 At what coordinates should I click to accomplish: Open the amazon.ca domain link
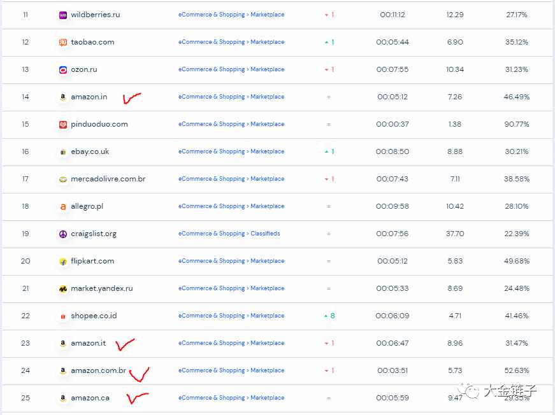90,398
